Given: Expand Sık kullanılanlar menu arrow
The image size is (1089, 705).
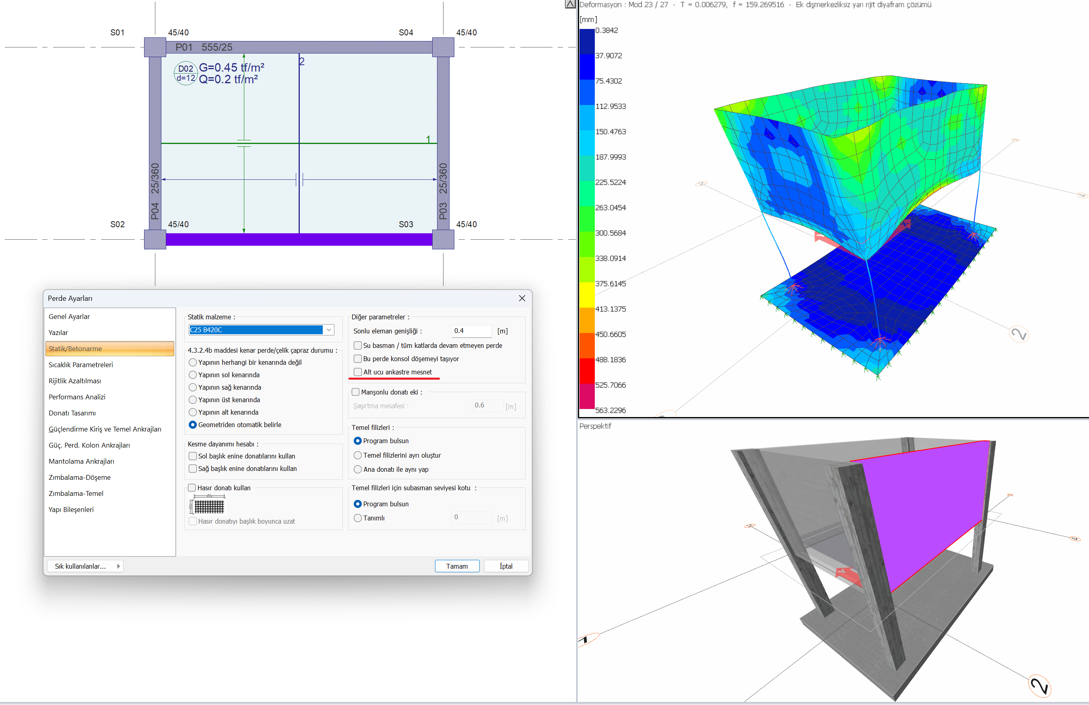Looking at the screenshot, I should pyautogui.click(x=118, y=566).
